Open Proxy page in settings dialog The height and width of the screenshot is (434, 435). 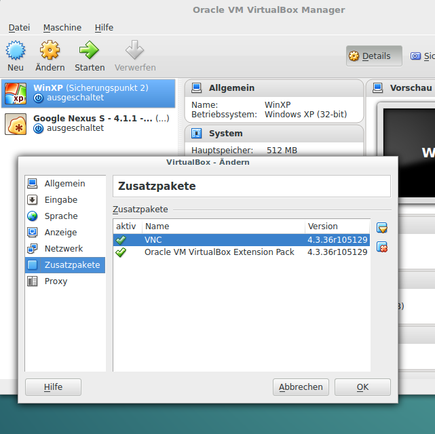point(65,281)
